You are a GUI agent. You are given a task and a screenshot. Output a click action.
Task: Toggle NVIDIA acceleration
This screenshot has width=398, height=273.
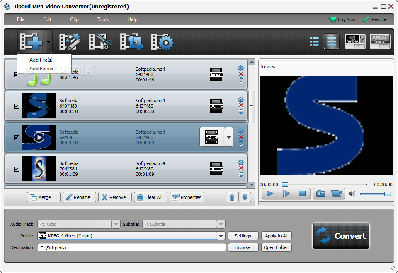click(x=355, y=41)
